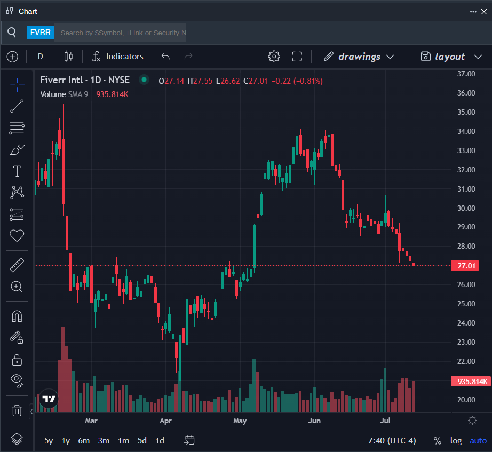Select the brush drawing tool
This screenshot has width=492, height=452.
click(17, 150)
